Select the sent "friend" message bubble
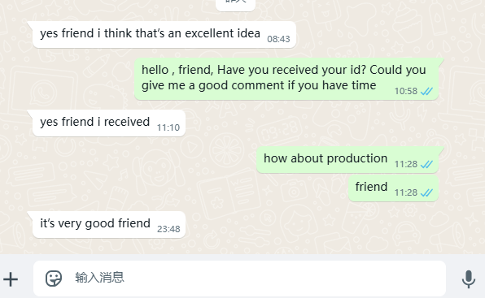Image resolution: width=485 pixels, height=298 pixels. [x=393, y=188]
